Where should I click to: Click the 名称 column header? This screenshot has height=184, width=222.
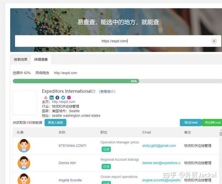62,132
